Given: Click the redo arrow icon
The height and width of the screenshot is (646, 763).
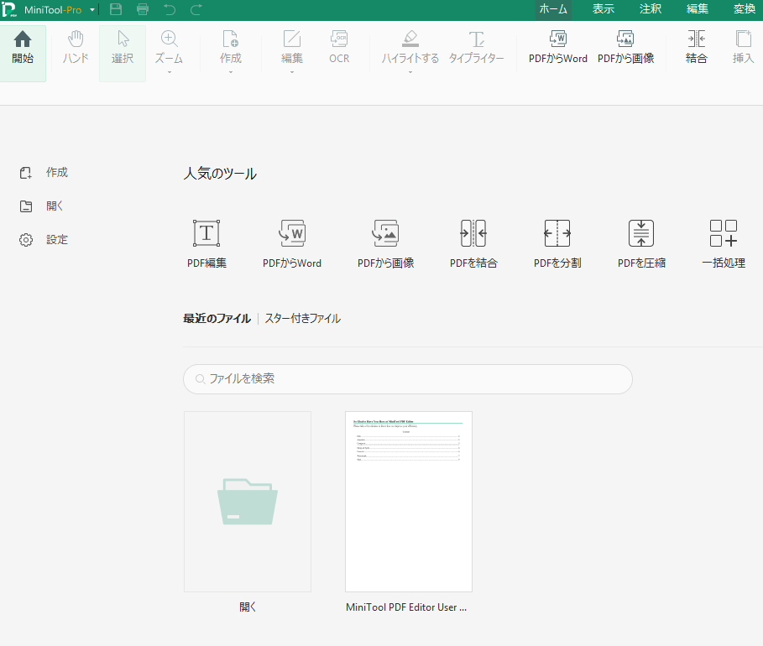Looking at the screenshot, I should [x=196, y=9].
